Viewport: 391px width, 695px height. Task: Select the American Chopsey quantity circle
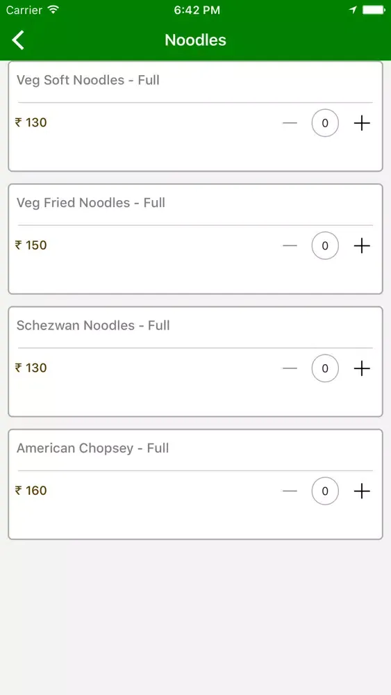point(325,491)
